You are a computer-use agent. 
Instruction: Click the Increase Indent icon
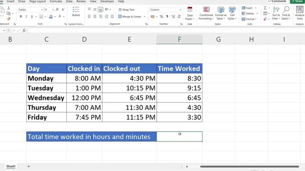[112, 17]
